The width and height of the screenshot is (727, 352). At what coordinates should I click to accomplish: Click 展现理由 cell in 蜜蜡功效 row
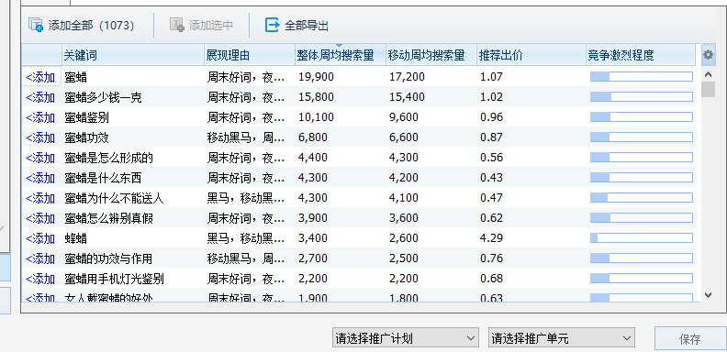(x=246, y=137)
